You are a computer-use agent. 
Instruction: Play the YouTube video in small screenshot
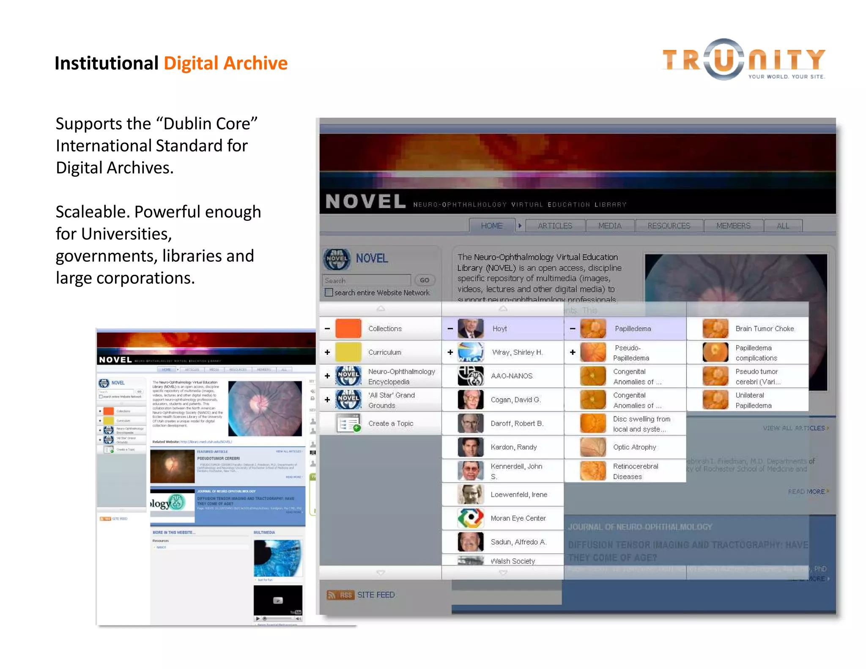[x=277, y=600]
